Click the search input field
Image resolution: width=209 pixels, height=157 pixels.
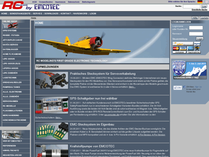click(x=191, y=6)
